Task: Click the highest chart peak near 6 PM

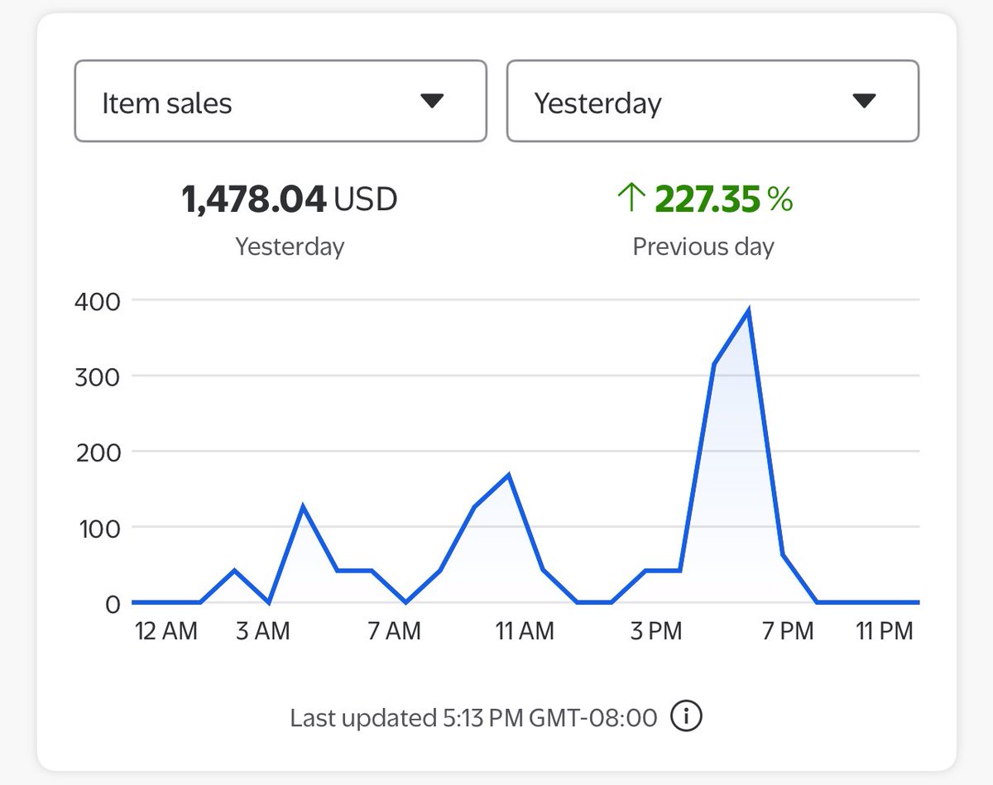Action: [x=748, y=311]
